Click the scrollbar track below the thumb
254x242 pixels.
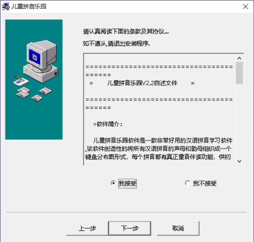[239, 121]
